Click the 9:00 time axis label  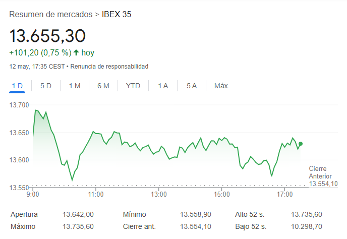(x=33, y=194)
